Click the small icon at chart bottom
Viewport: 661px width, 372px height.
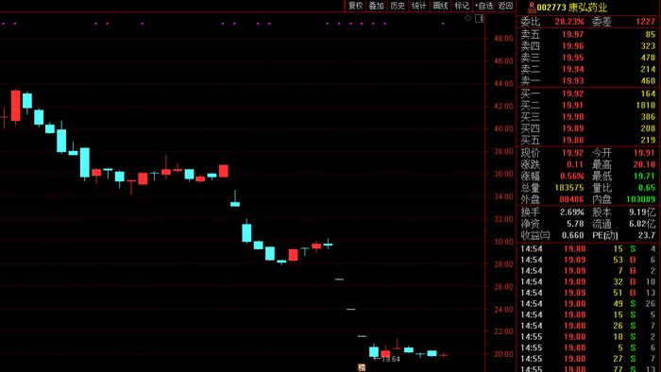[x=362, y=367]
